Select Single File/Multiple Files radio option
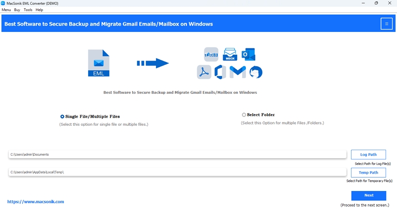397x209 pixels. tap(62, 117)
